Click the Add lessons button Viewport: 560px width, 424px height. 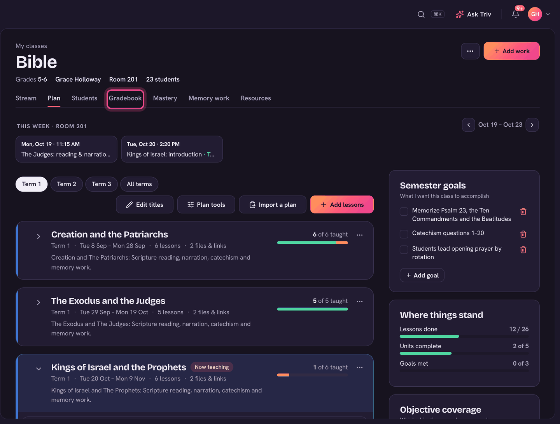coord(342,205)
